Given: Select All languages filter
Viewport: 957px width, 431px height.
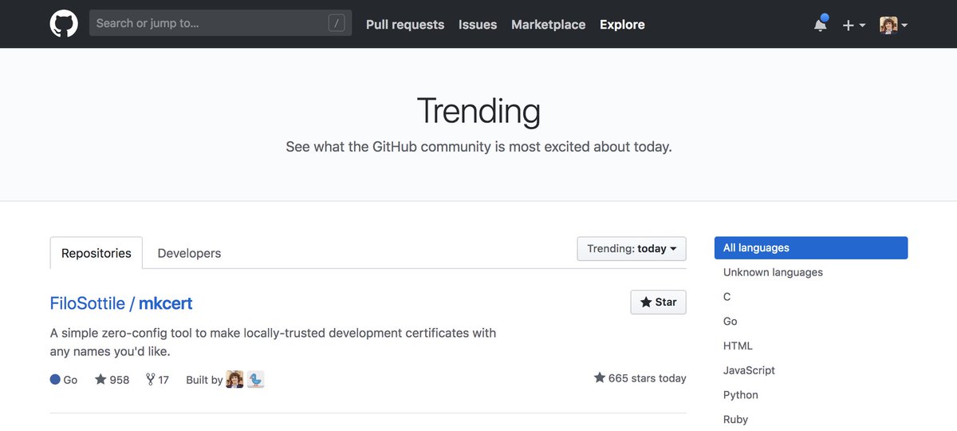Looking at the screenshot, I should (811, 247).
